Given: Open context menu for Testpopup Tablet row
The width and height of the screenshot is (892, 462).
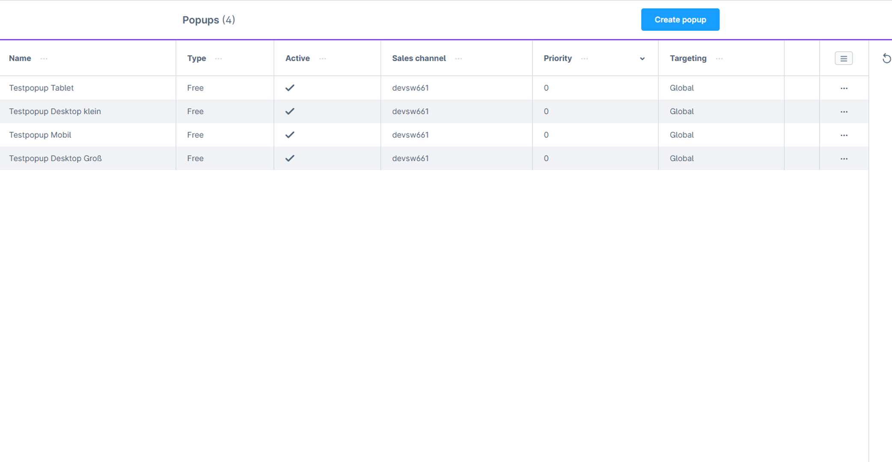Looking at the screenshot, I should [x=844, y=88].
